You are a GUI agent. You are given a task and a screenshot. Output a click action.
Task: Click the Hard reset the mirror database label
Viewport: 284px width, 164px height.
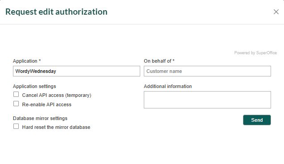point(56,127)
